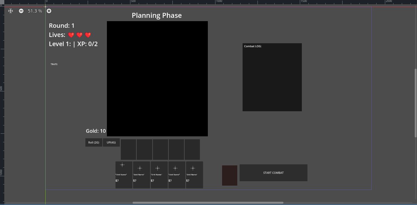Zoom out with the minus icon

click(x=21, y=11)
